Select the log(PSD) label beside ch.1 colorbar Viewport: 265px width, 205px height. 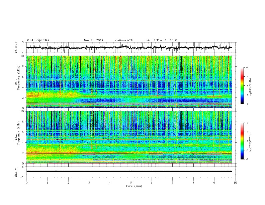tap(250, 87)
